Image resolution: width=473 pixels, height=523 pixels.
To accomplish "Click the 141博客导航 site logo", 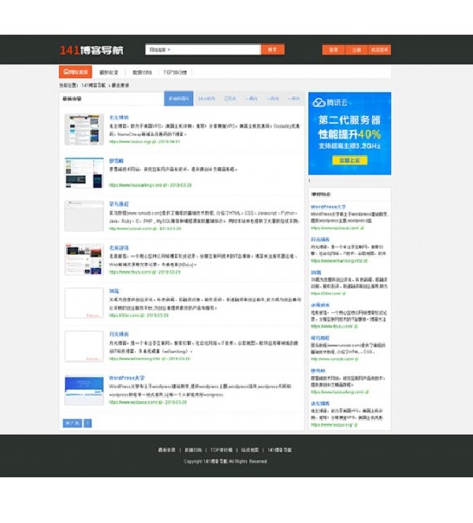I will pyautogui.click(x=91, y=50).
